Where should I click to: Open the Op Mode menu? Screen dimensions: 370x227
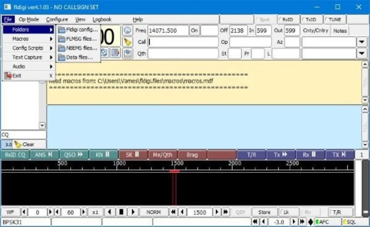(x=29, y=20)
